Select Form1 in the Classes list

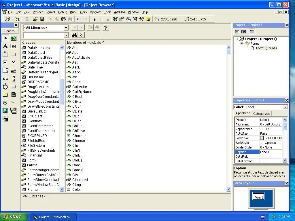pos(32,165)
